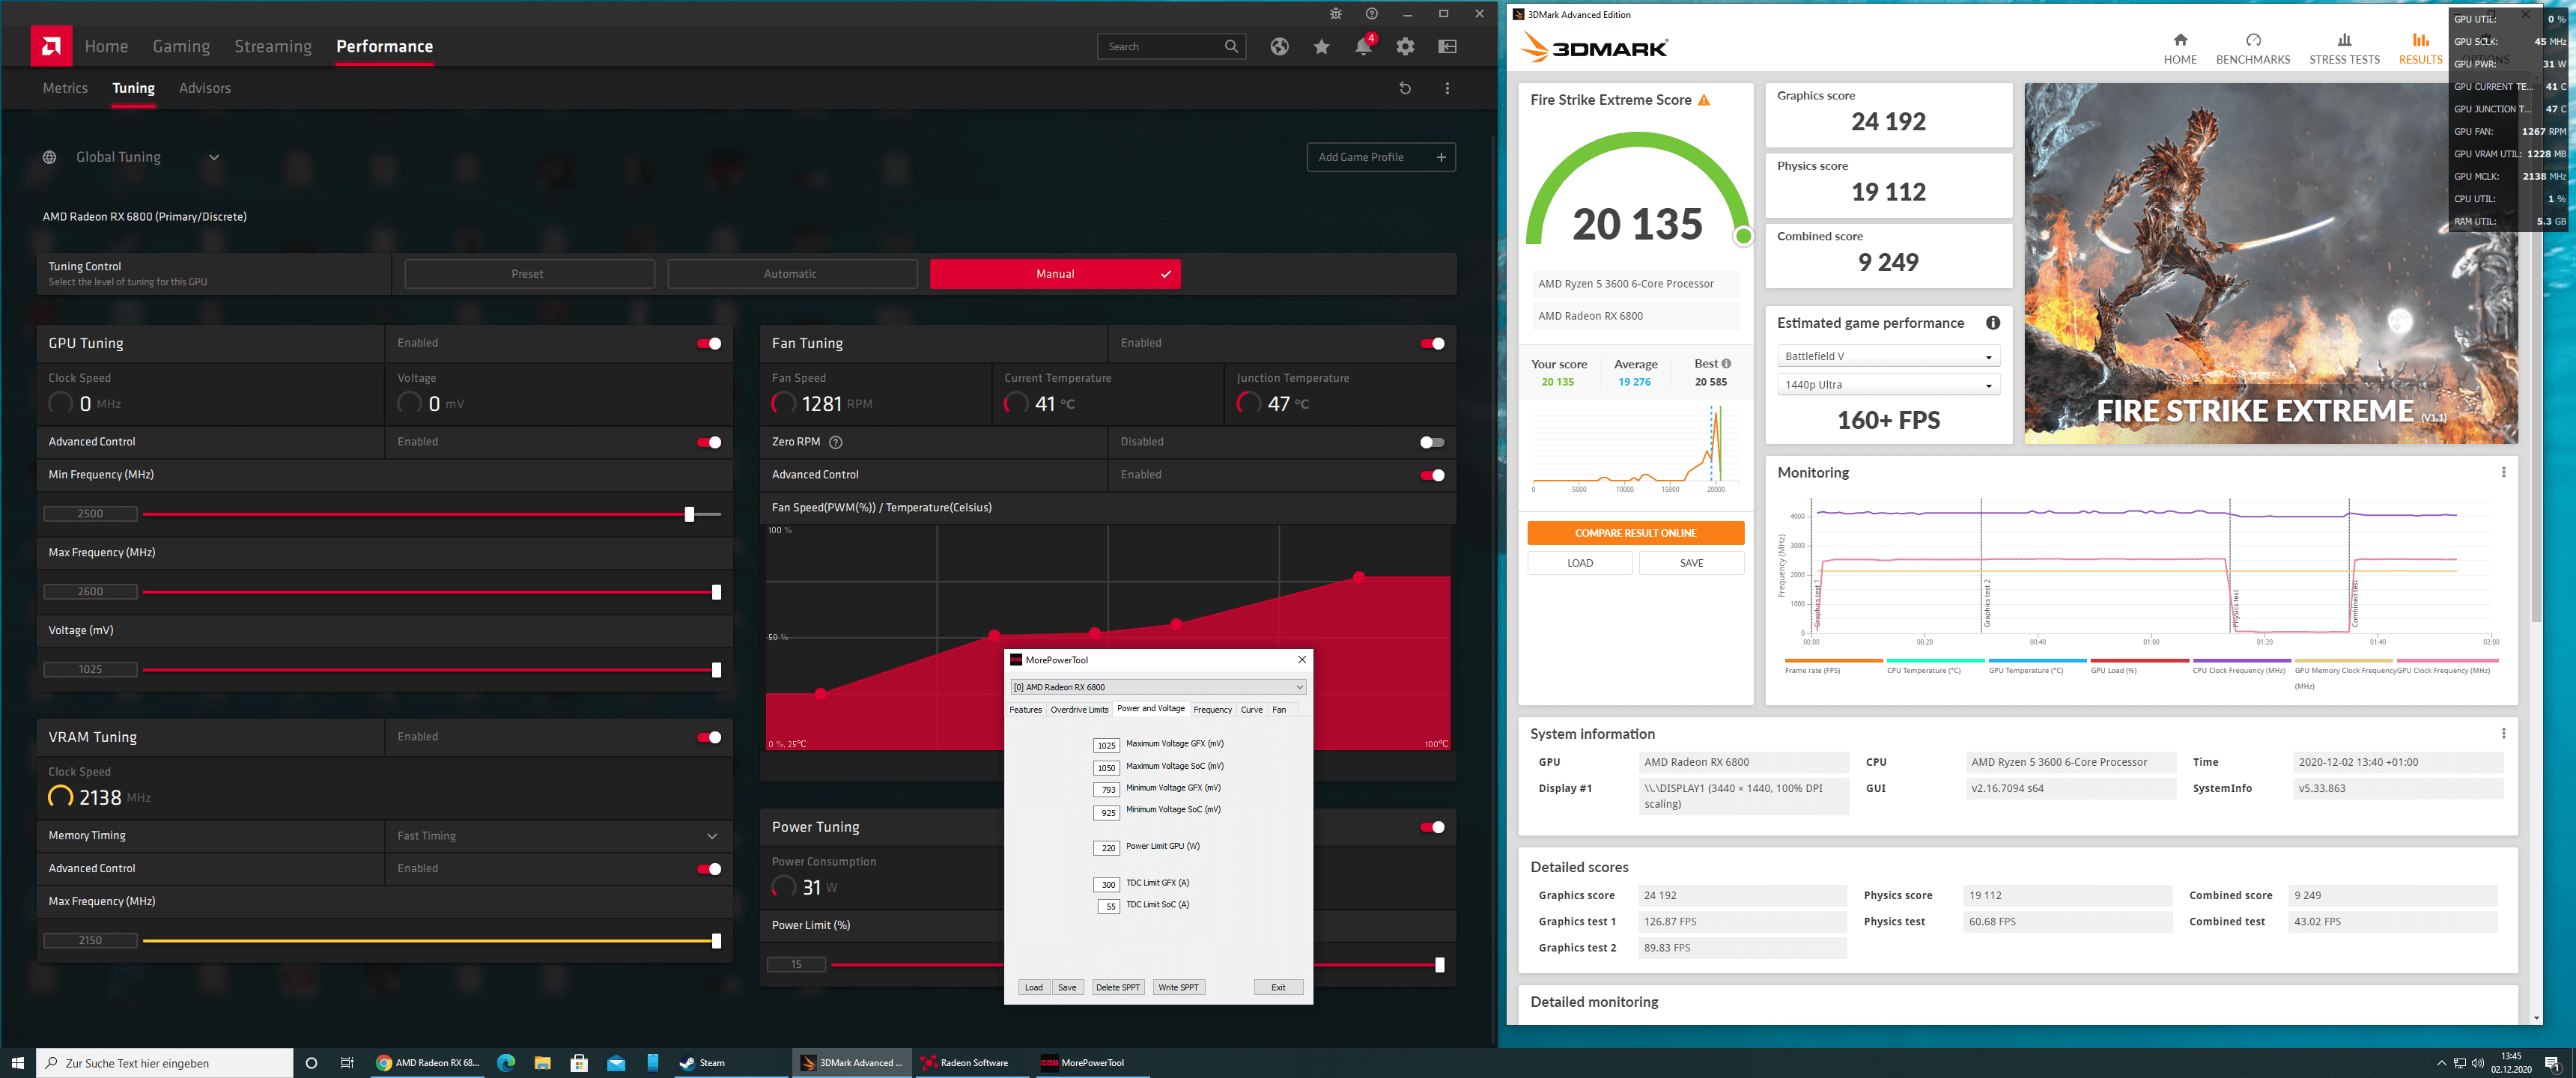Viewport: 2576px width, 1078px height.
Task: Open tuning more options menu
Action: [x=1447, y=88]
